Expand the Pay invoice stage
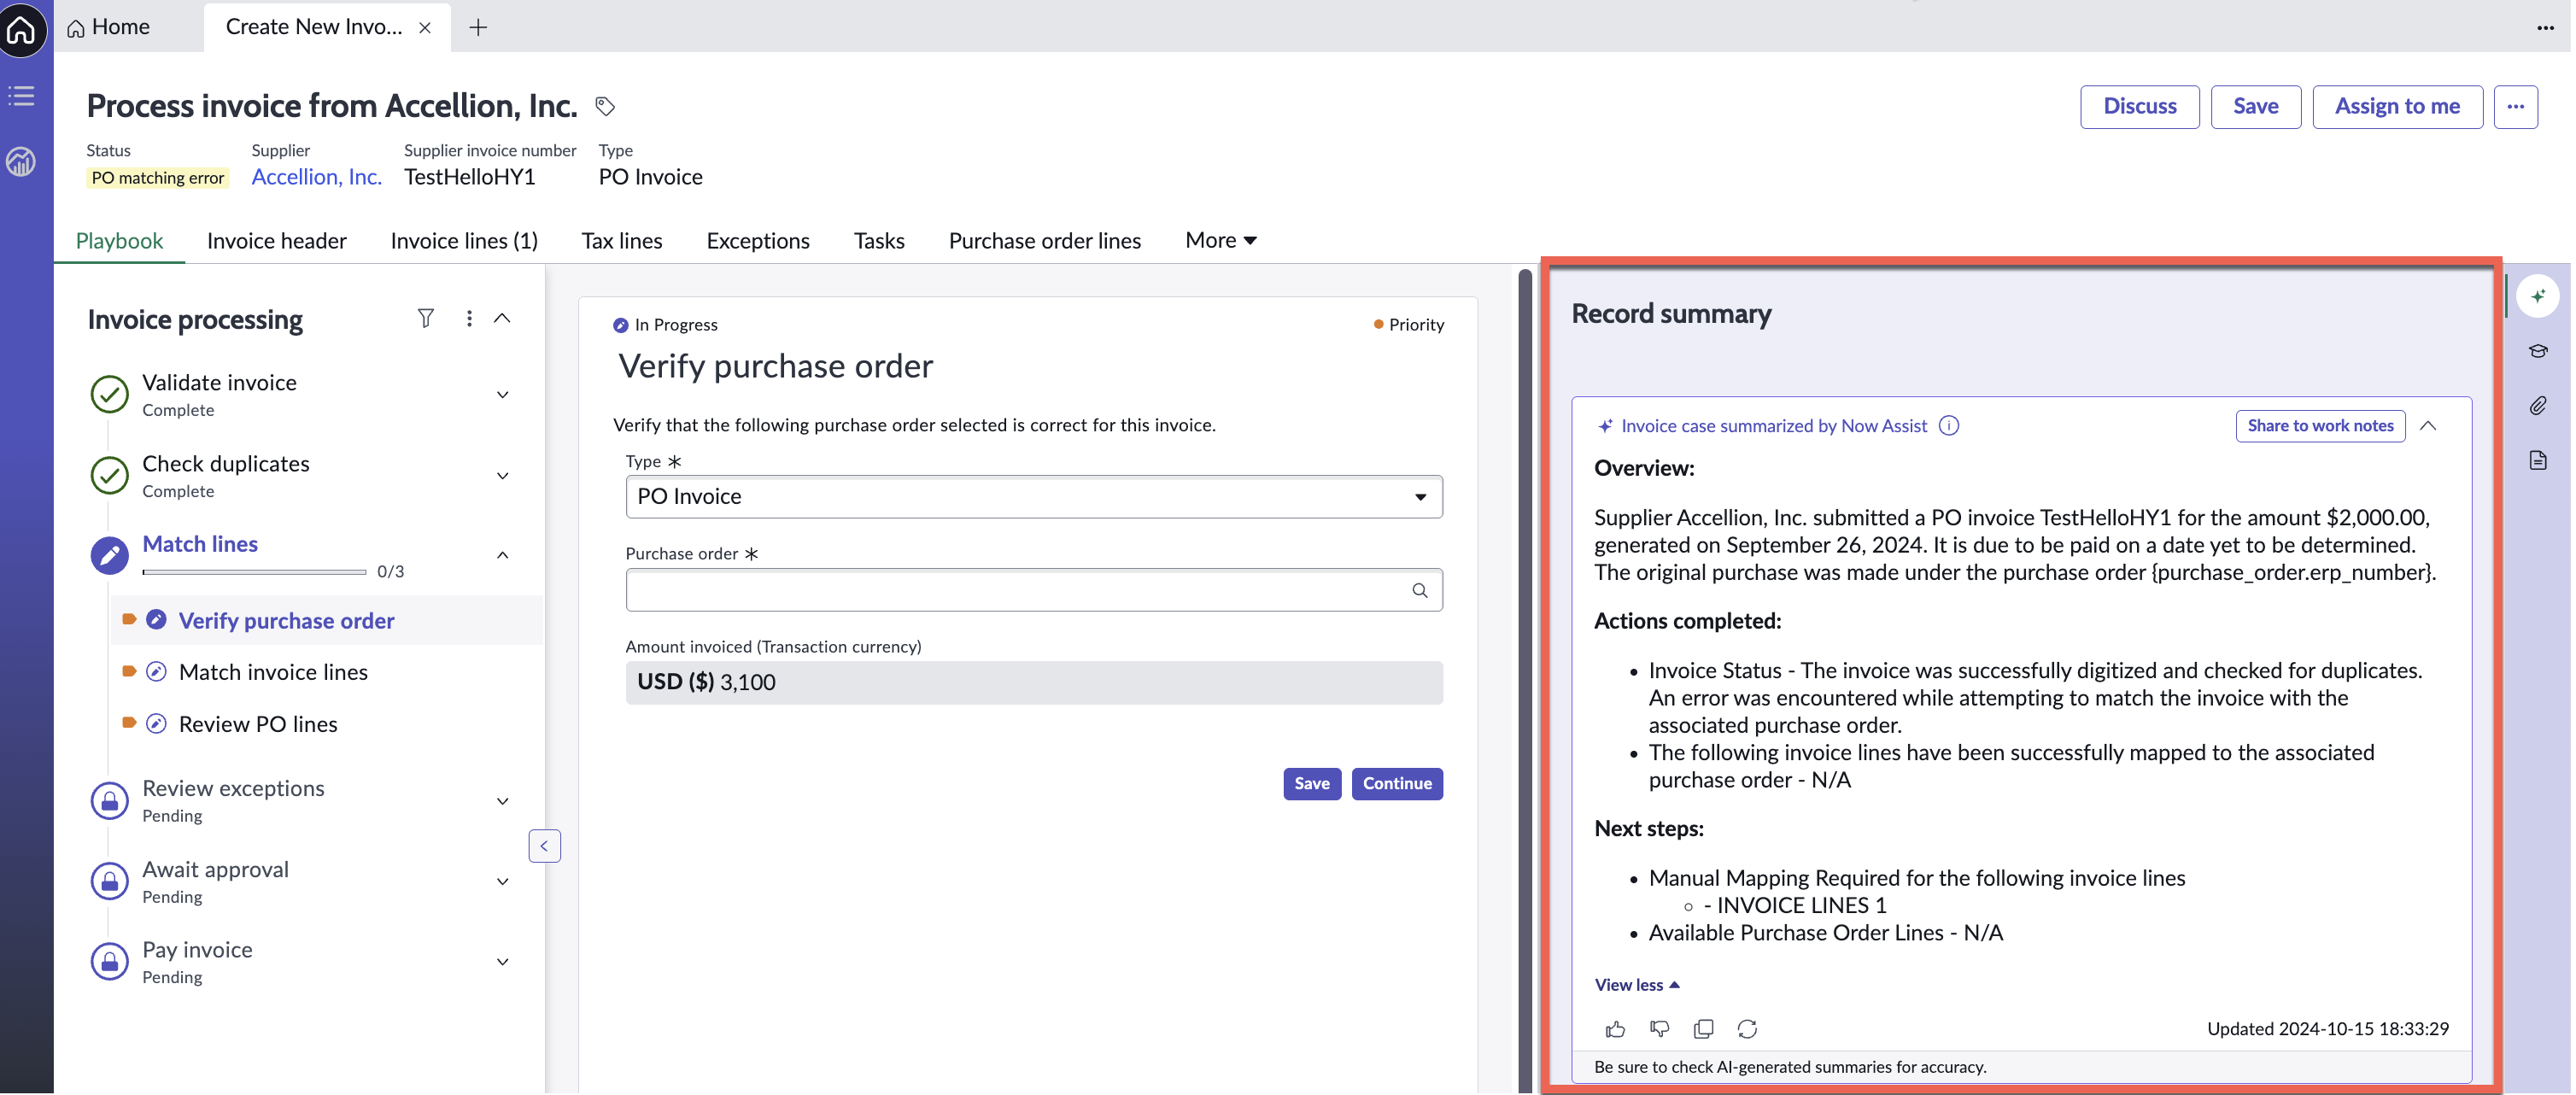Viewport: 2576px width, 1095px height. click(503, 962)
